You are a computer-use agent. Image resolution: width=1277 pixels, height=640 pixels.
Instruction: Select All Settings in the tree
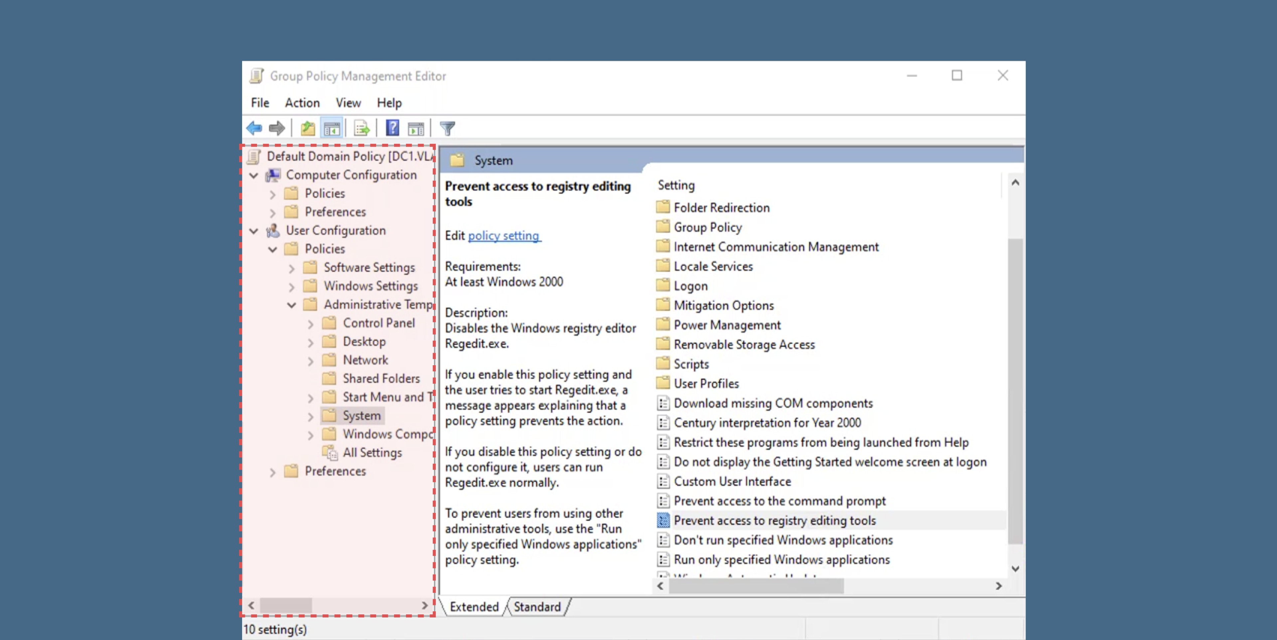372,453
